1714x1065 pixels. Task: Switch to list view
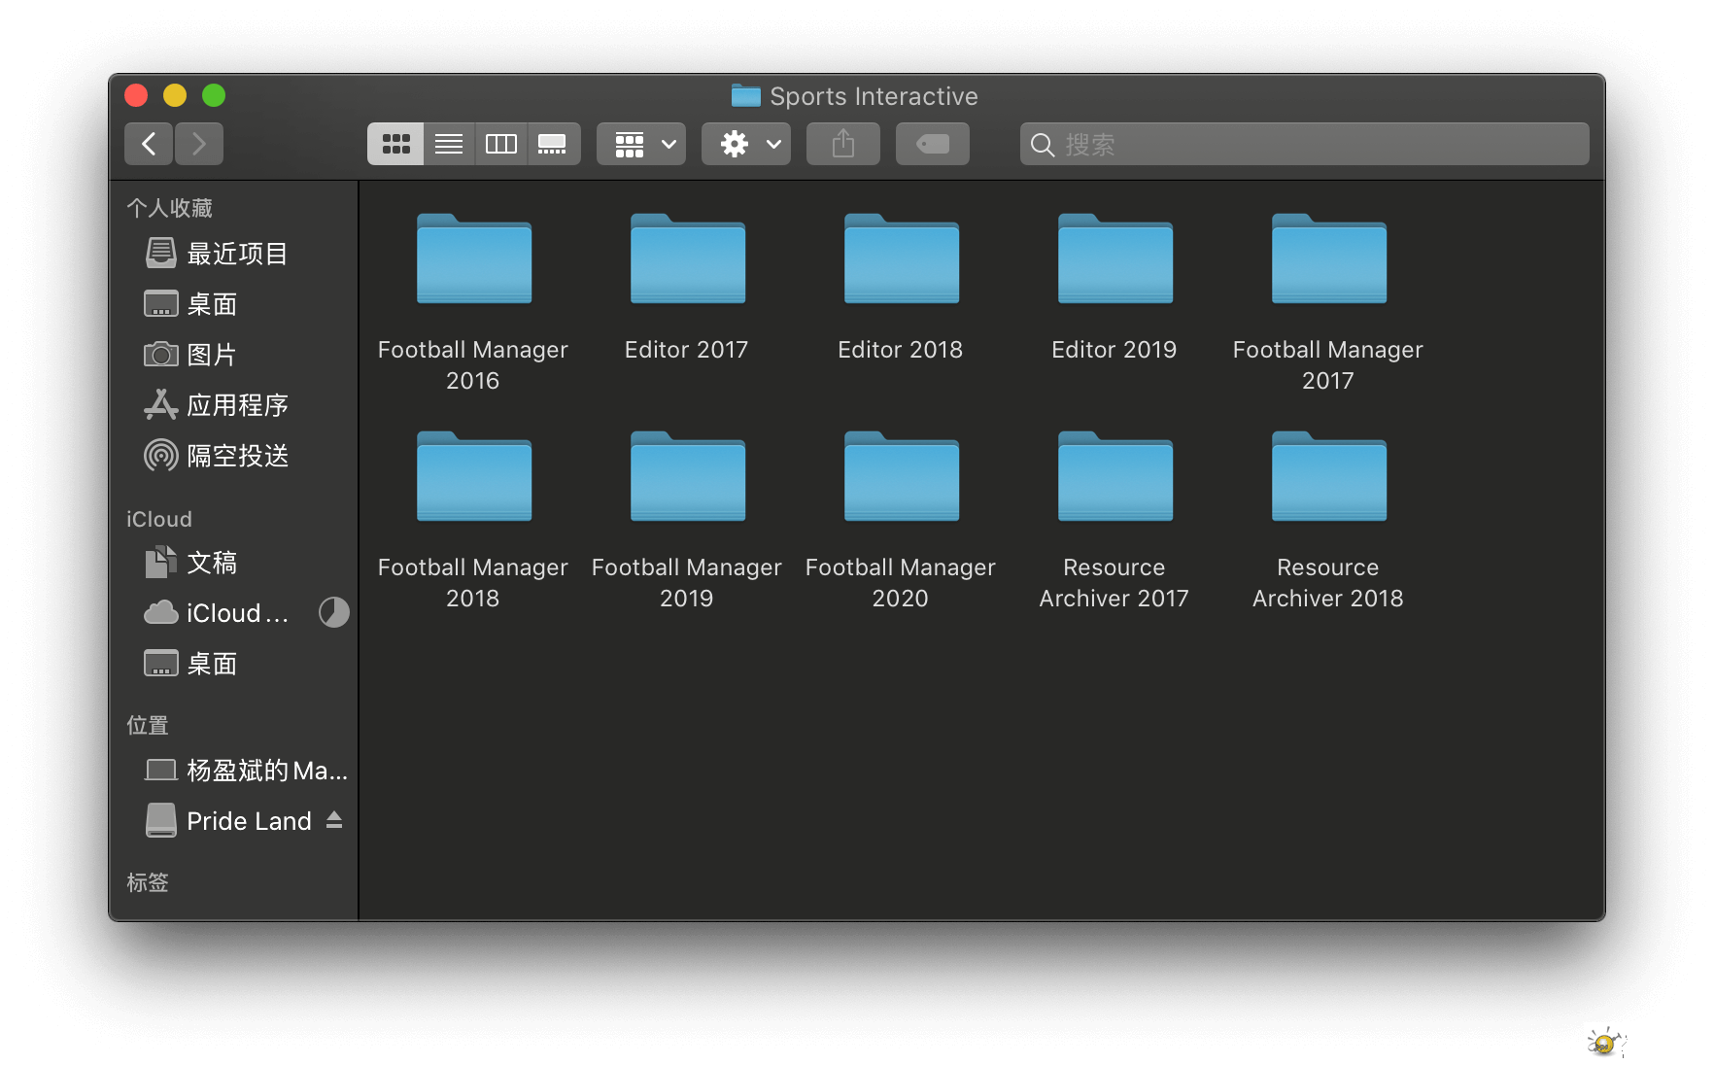pos(449,144)
